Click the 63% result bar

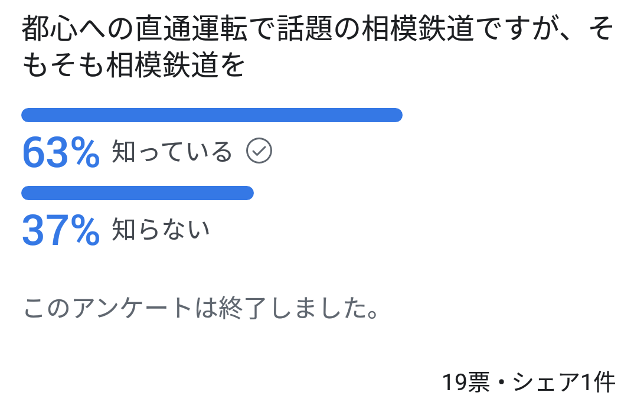coord(212,115)
